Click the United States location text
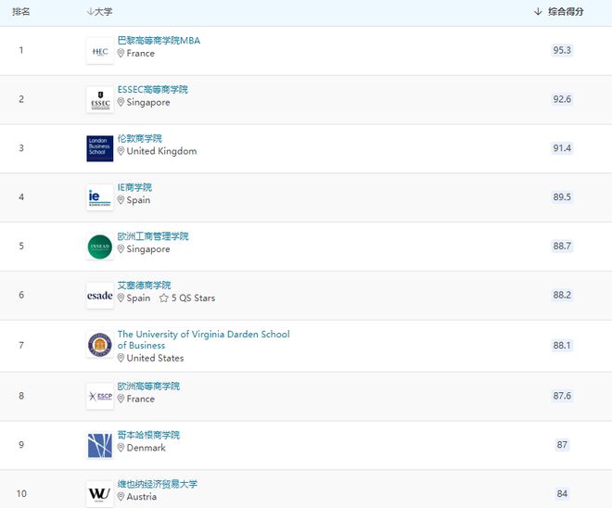 tap(155, 358)
